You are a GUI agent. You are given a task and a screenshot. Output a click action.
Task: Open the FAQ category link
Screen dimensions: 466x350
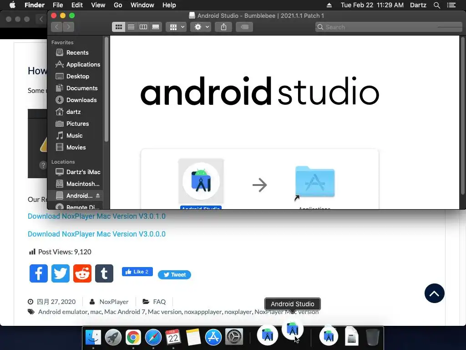coord(159,302)
